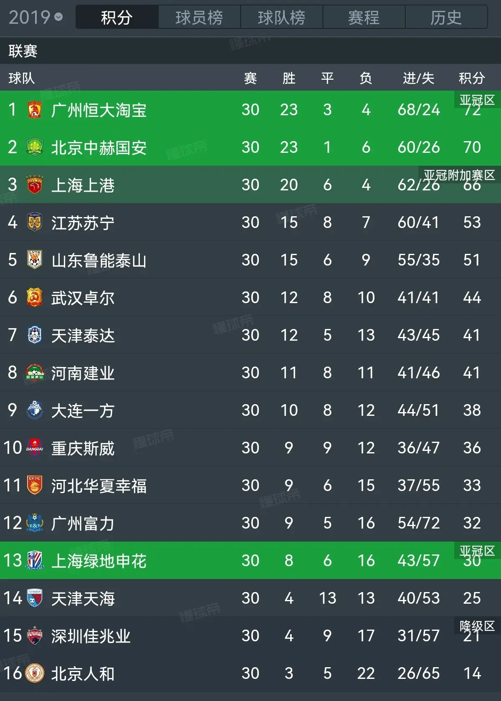Select the 积分 tab

tap(117, 17)
